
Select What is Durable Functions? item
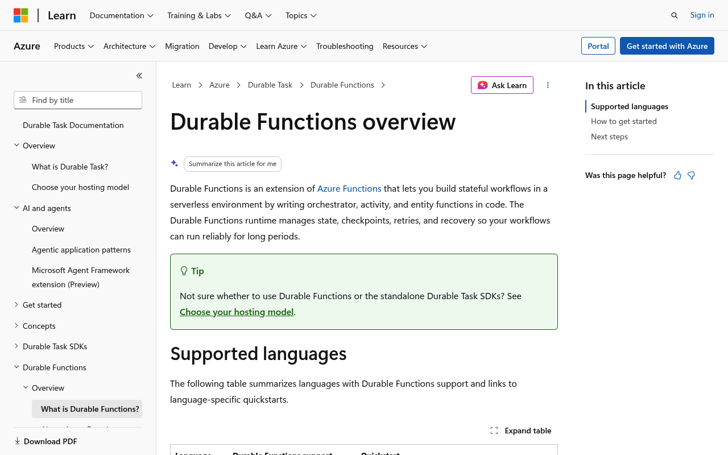pyautogui.click(x=87, y=409)
